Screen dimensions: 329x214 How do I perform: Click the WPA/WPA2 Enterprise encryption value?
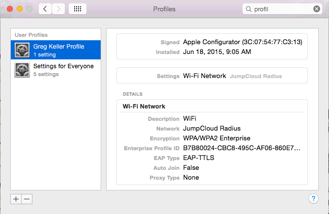217,138
